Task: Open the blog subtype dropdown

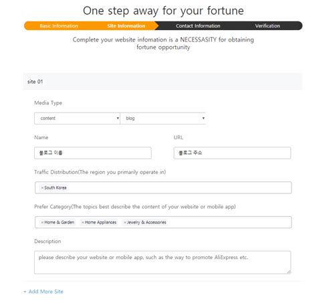Action: [x=163, y=119]
